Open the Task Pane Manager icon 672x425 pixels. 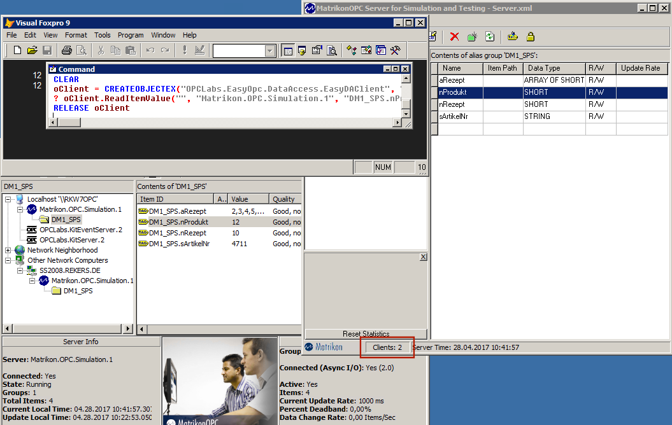(x=380, y=51)
